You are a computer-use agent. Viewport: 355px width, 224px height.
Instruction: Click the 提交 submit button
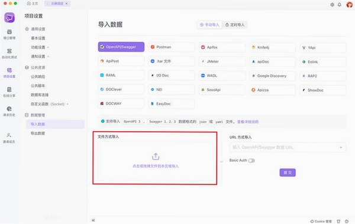point(288,173)
